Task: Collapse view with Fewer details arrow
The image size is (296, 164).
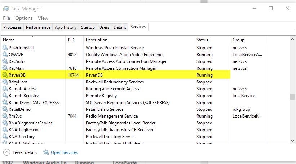Action: (x=6, y=152)
